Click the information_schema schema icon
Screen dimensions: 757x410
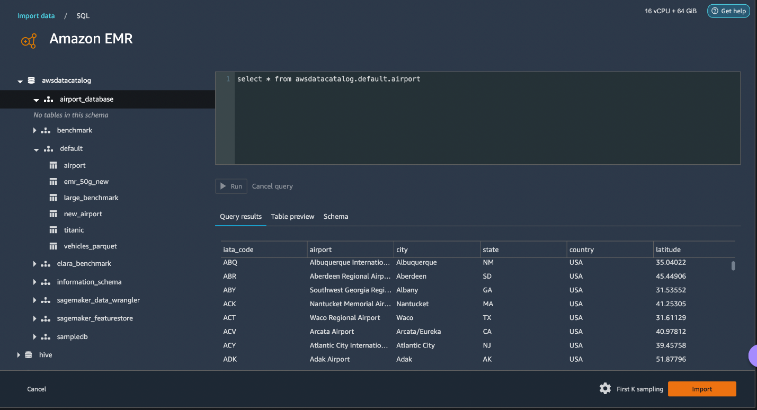pos(46,282)
